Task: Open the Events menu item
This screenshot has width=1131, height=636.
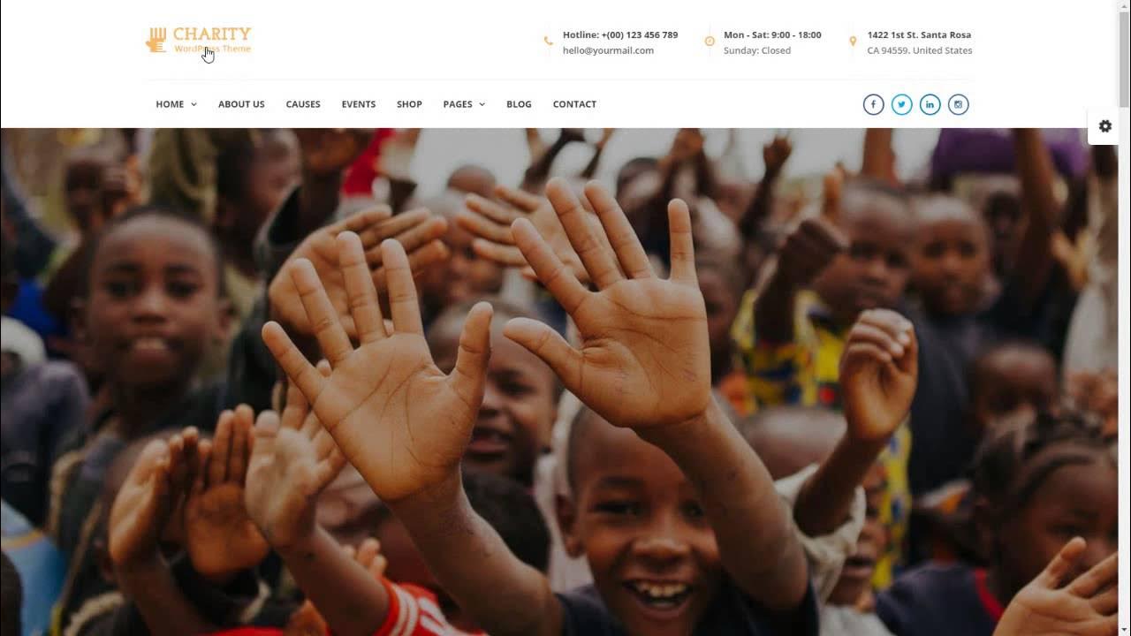Action: point(359,104)
